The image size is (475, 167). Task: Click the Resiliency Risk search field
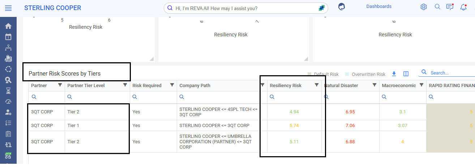[x=294, y=97]
